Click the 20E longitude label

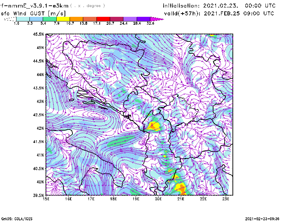point(158,199)
